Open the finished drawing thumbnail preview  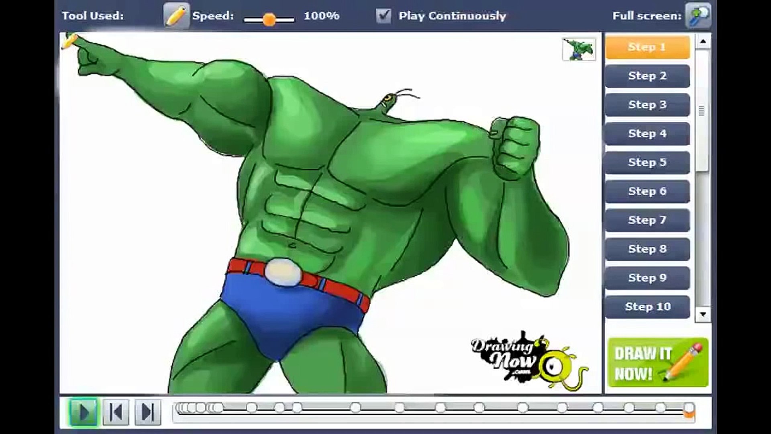pyautogui.click(x=579, y=49)
